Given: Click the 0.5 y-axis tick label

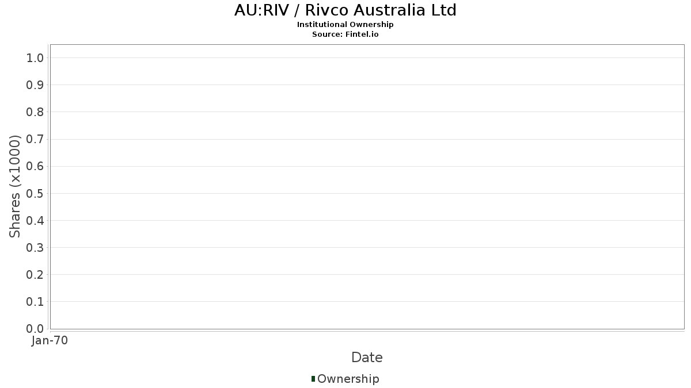Looking at the screenshot, I should pyautogui.click(x=35, y=193).
